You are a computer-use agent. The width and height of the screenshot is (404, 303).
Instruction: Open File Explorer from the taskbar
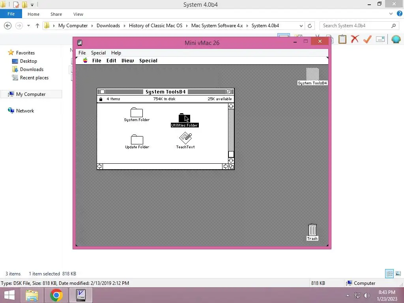(x=32, y=295)
